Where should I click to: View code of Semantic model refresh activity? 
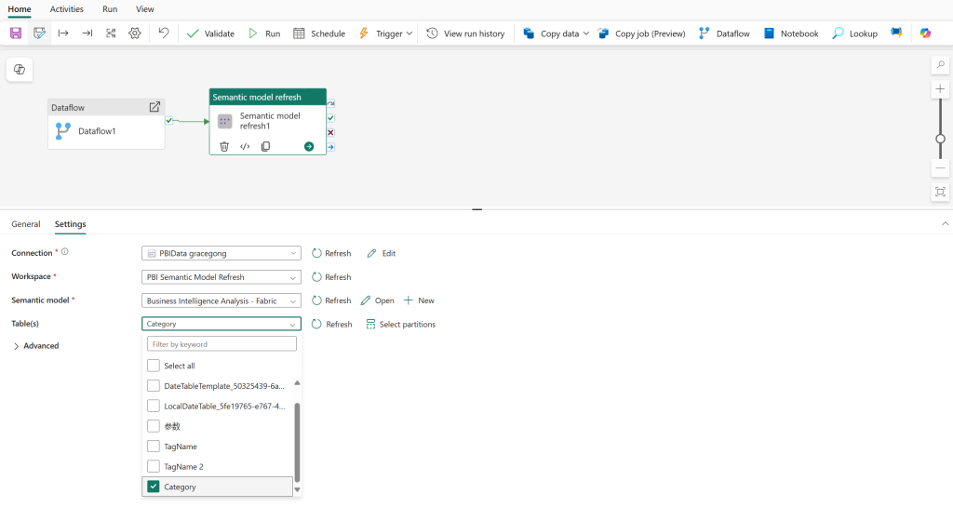tap(245, 146)
